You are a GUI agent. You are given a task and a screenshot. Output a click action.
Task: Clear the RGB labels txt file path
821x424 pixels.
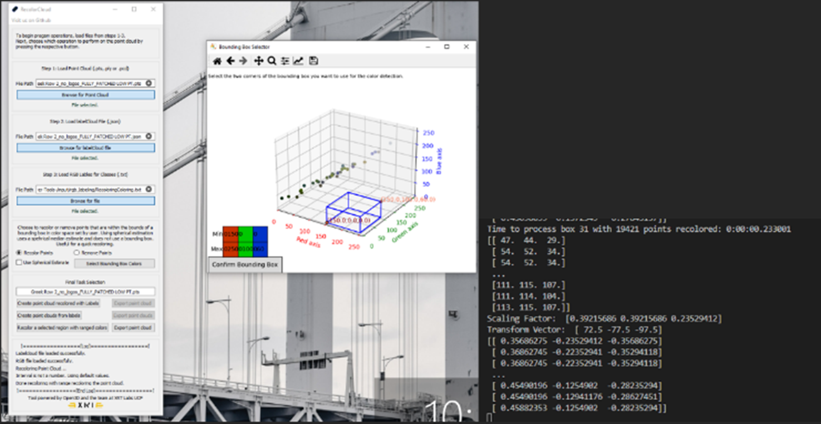[x=149, y=189]
